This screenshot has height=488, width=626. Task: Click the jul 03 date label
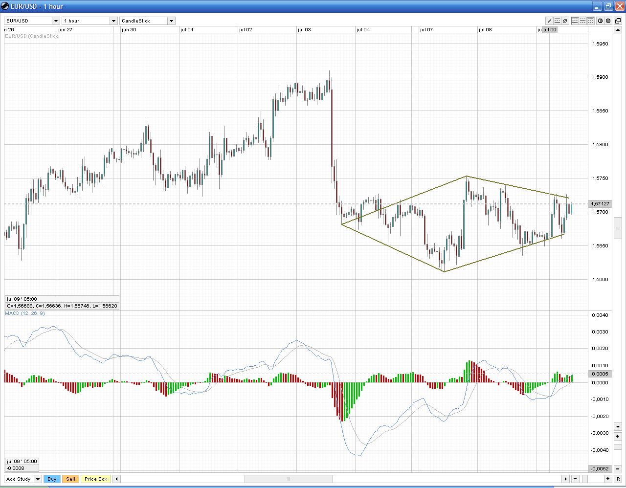[x=304, y=30]
